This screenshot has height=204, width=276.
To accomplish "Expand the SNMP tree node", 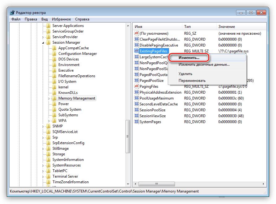I will 43,126.
